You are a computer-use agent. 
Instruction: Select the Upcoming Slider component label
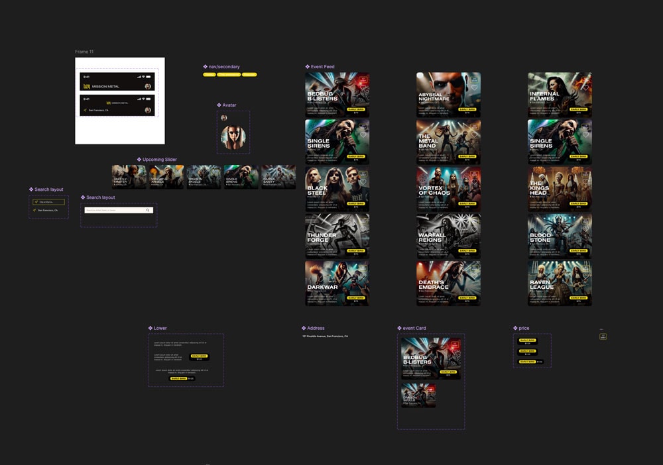159,160
